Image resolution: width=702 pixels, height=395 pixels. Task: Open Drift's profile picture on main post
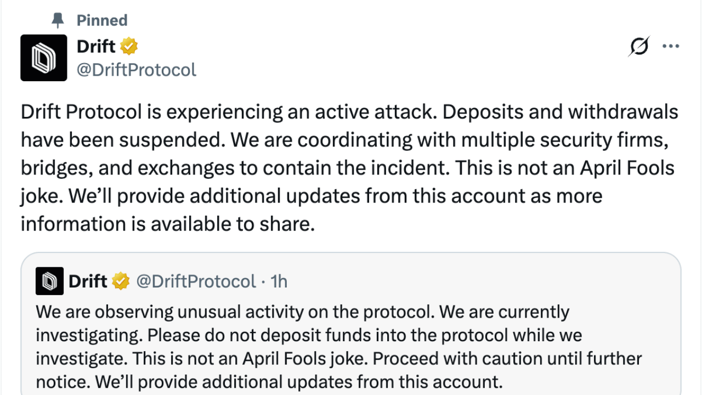click(x=44, y=58)
